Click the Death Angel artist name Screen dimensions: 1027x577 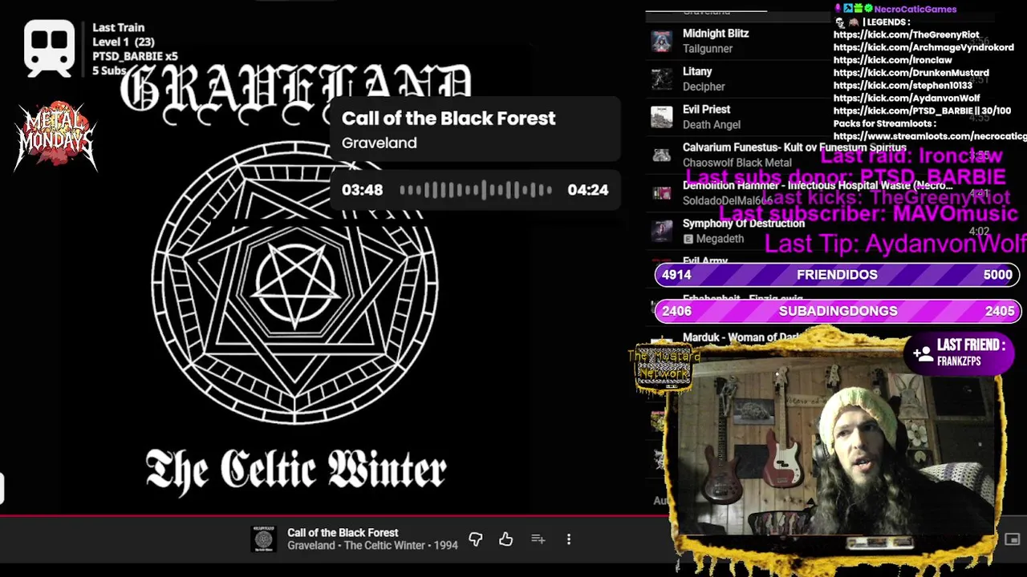click(x=711, y=125)
